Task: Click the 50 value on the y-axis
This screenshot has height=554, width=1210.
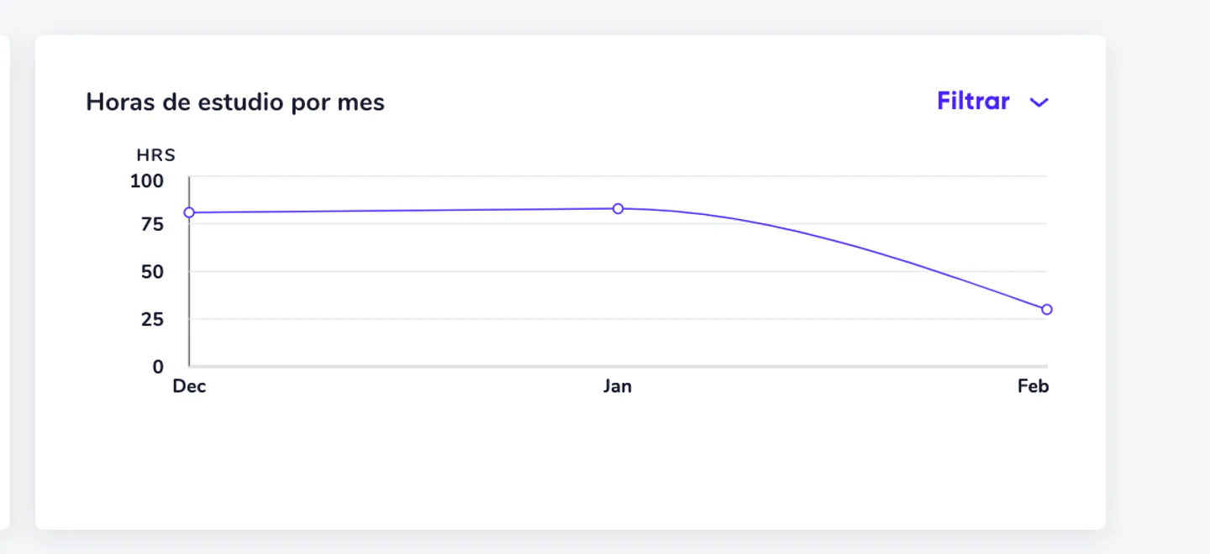Action: coord(152,272)
